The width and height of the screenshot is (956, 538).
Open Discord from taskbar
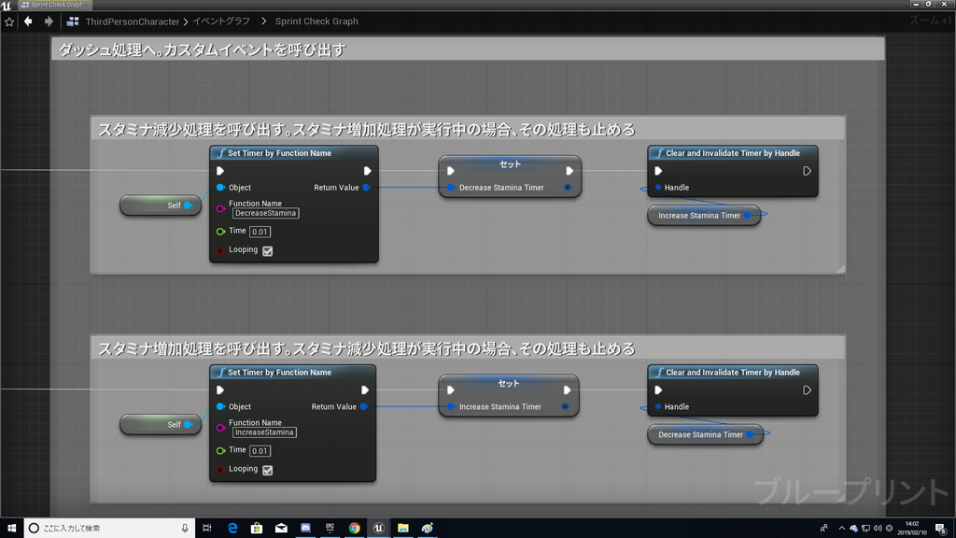click(305, 528)
